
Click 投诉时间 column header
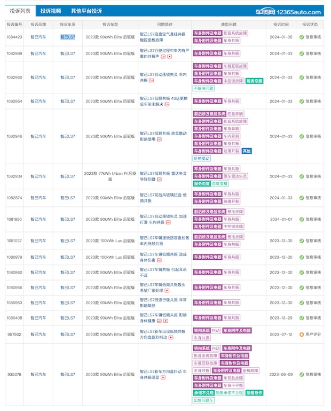click(x=281, y=25)
